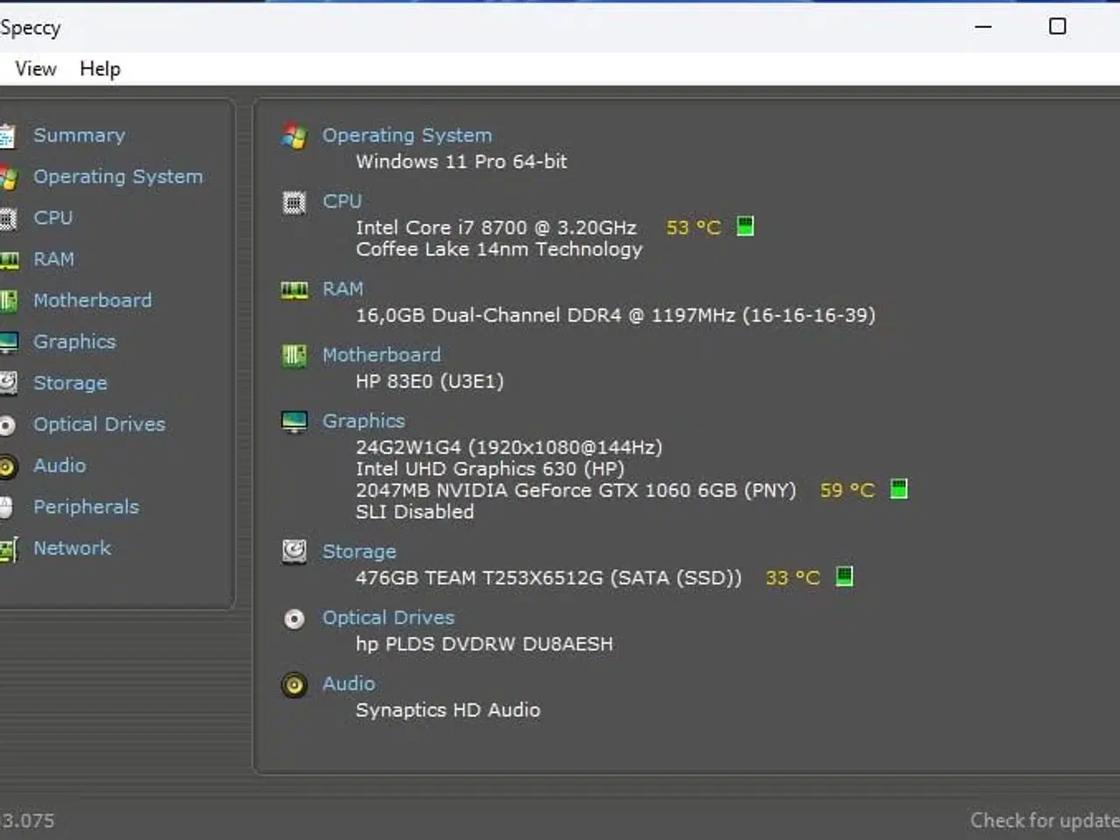Viewport: 1120px width, 840px height.
Task: Open the CPU heading link in summary
Action: [342, 201]
